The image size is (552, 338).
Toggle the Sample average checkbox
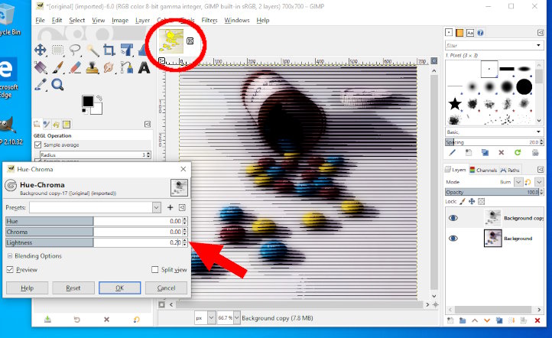point(38,145)
